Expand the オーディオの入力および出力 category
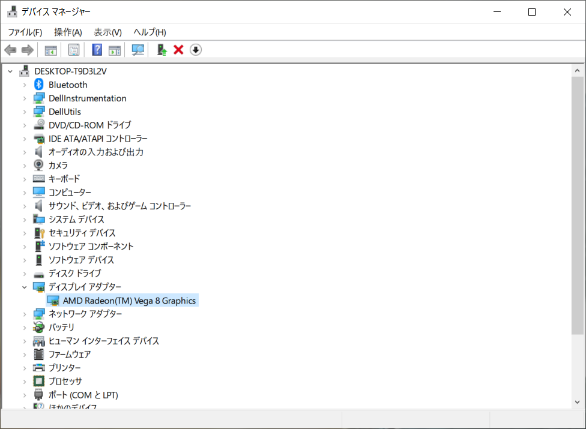Viewport: 586px width, 429px height. click(25, 152)
